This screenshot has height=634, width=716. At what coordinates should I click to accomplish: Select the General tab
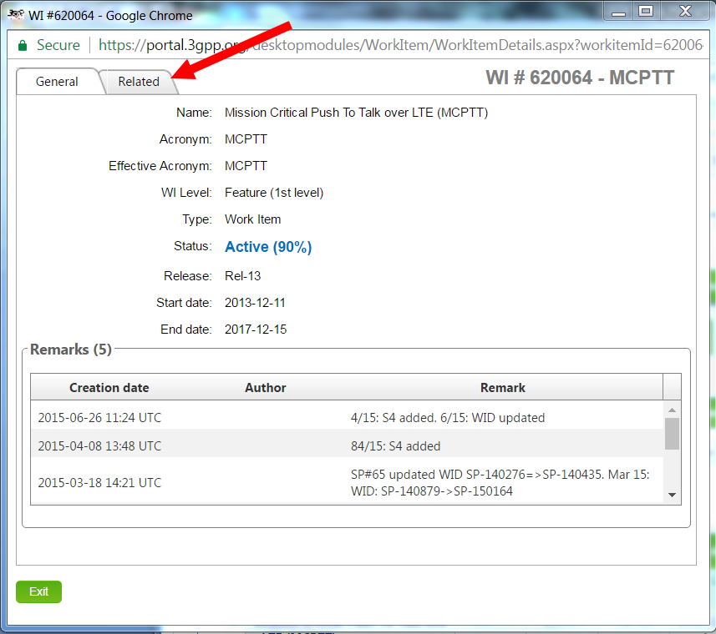coord(57,82)
